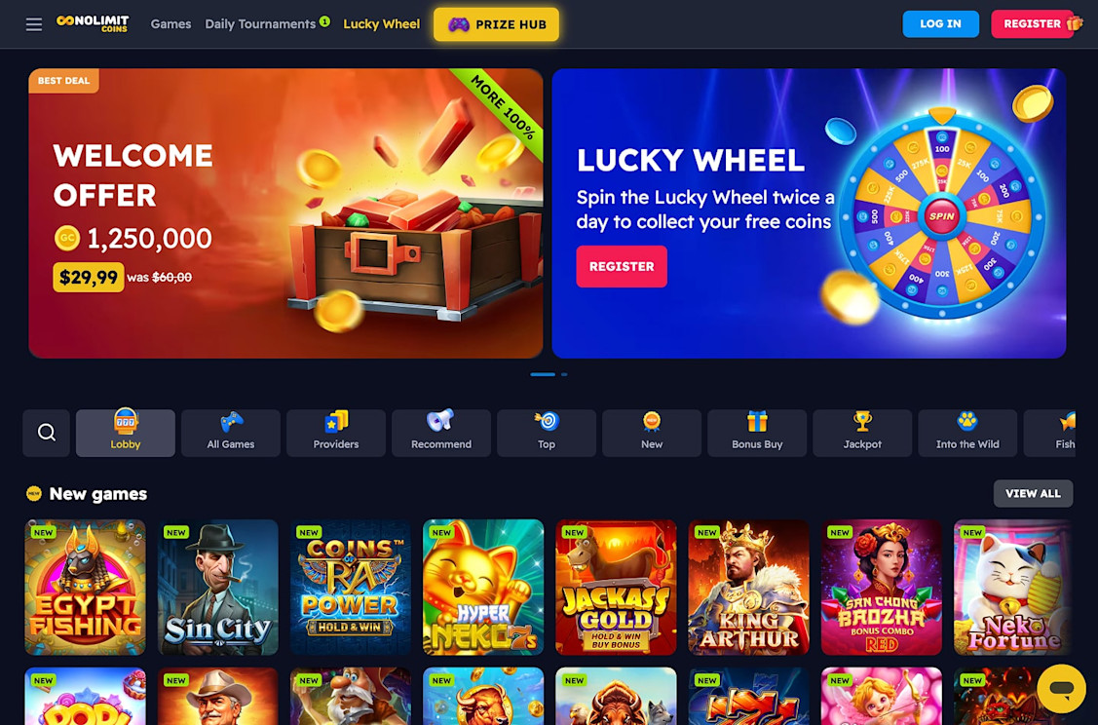Open the hamburger menu icon

33,24
